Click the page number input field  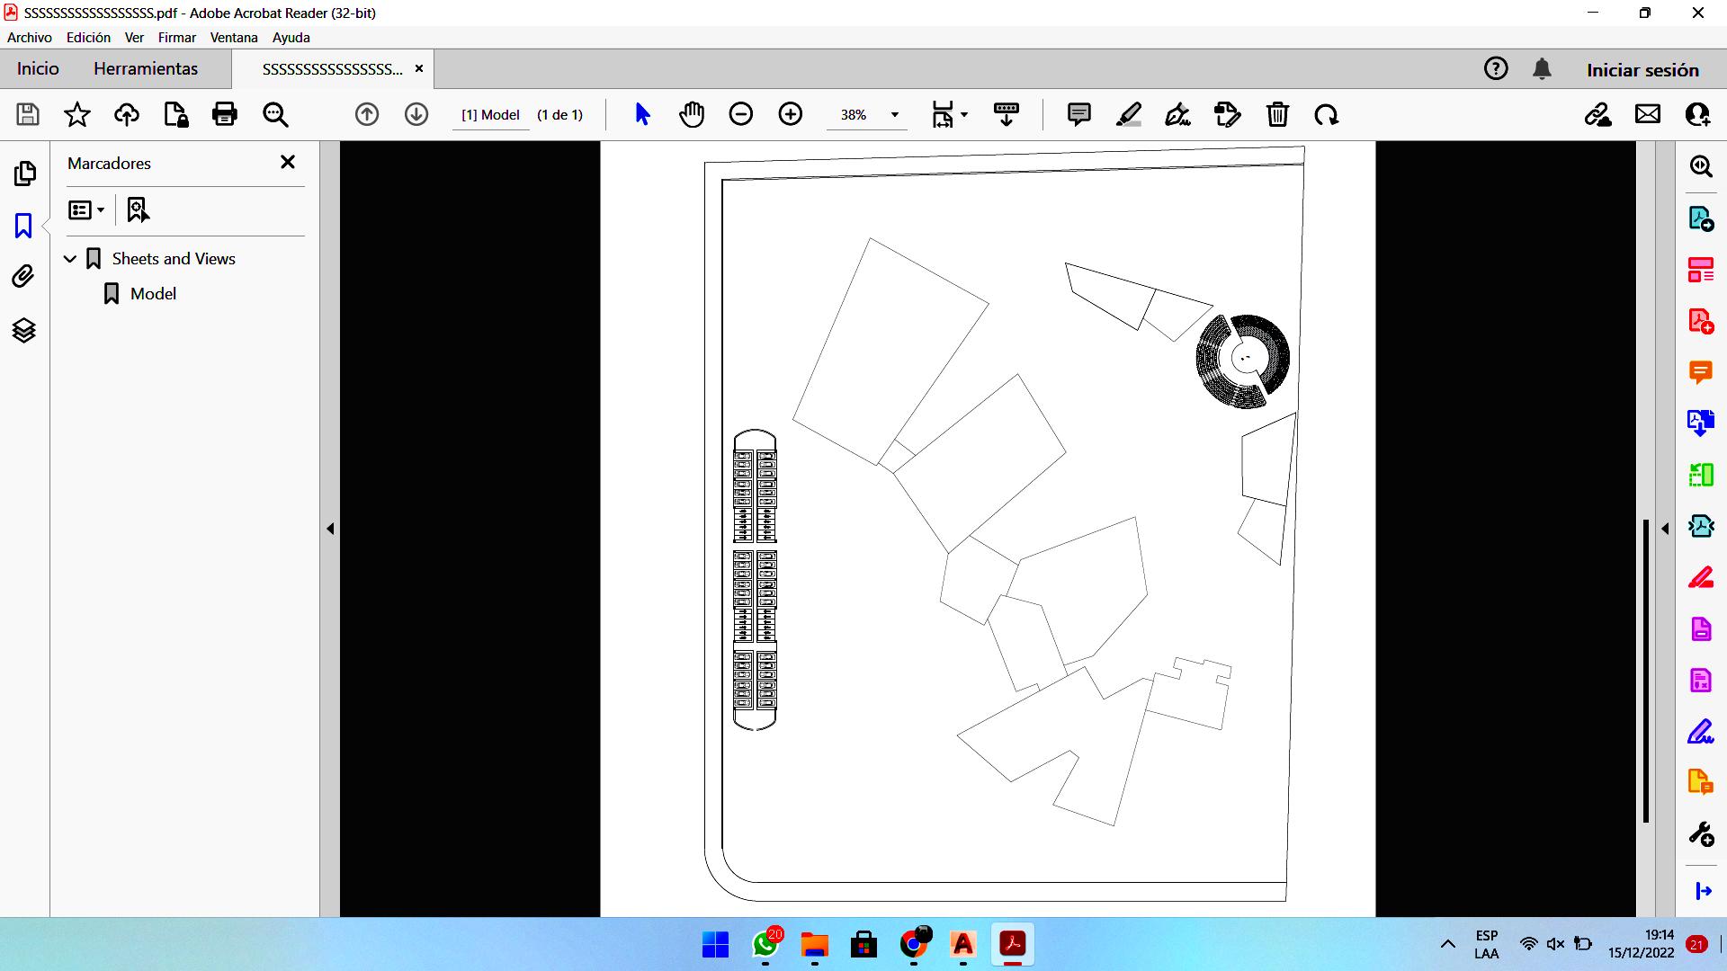490,115
